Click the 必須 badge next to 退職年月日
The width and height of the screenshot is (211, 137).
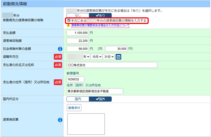[x=58, y=57]
